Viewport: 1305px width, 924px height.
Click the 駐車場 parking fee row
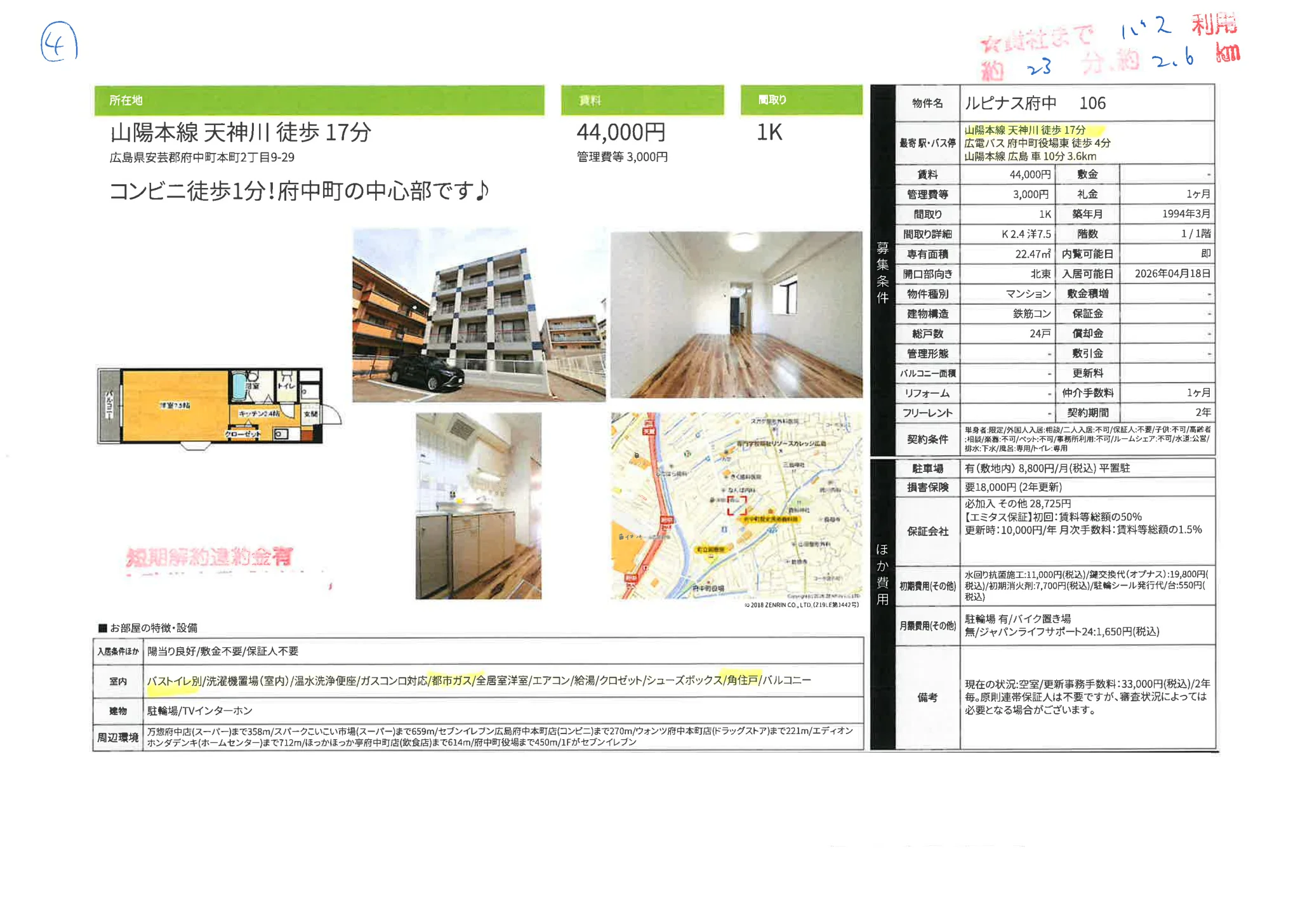click(1047, 469)
